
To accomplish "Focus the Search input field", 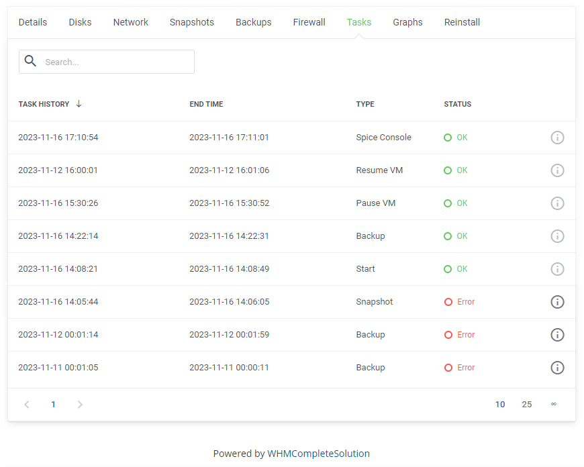I will pyautogui.click(x=107, y=62).
